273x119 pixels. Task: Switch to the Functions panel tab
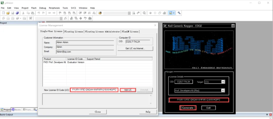[x=28, y=110]
